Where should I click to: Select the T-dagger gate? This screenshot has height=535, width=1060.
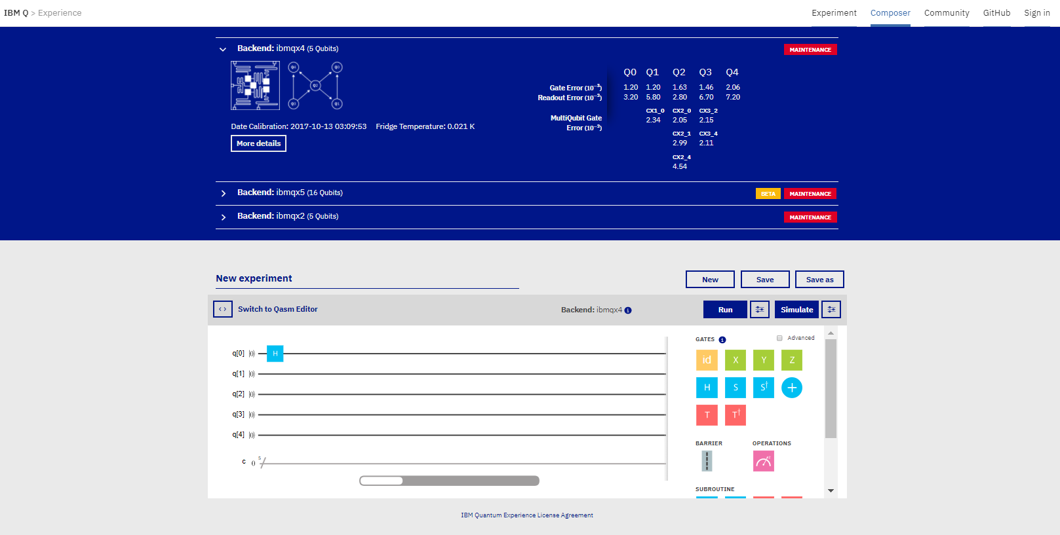(x=736, y=415)
